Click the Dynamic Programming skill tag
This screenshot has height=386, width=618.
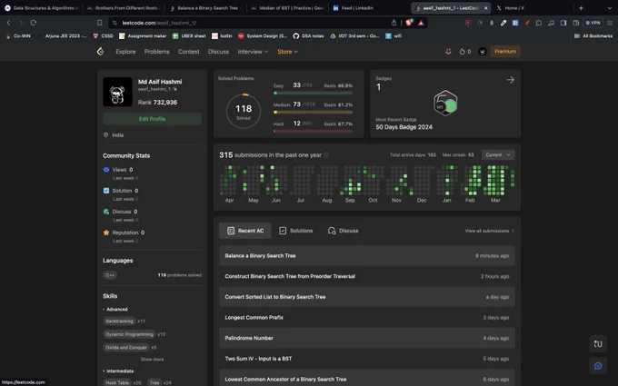pyautogui.click(x=129, y=334)
